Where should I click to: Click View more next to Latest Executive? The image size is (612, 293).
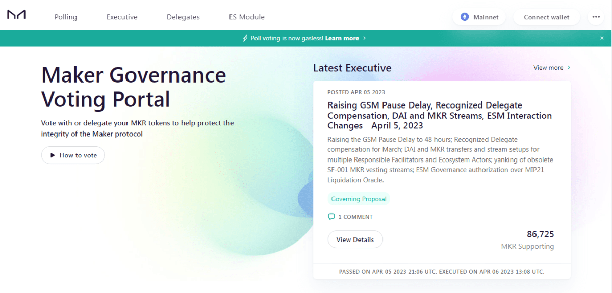coord(548,67)
